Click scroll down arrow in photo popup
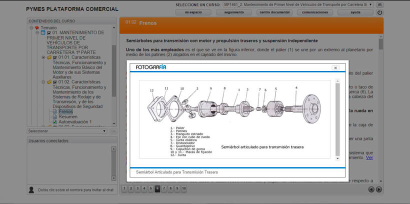This screenshot has width=410, height=204. pyautogui.click(x=337, y=158)
